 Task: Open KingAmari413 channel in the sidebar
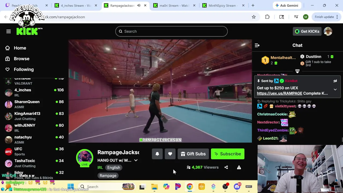click(34, 116)
